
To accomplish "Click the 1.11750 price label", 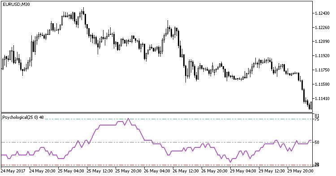I will (322, 70).
